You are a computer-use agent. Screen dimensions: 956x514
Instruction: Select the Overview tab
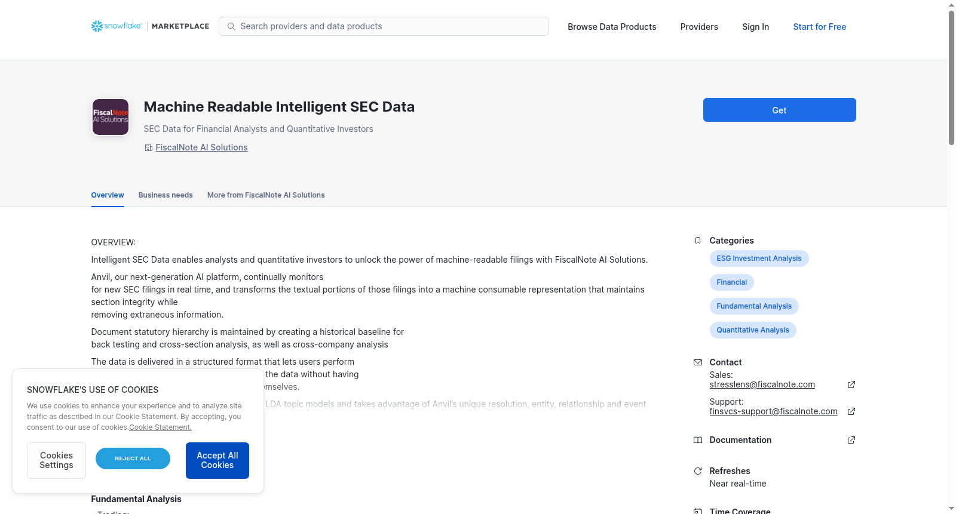tap(108, 195)
